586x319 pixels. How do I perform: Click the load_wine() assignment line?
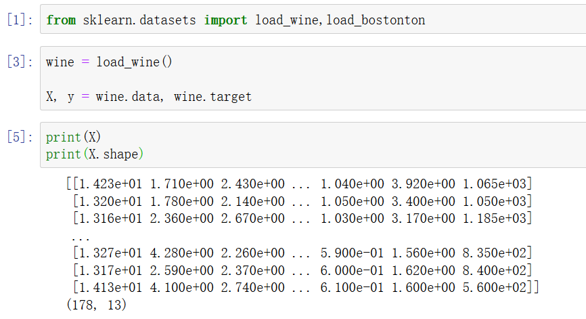pyautogui.click(x=109, y=62)
